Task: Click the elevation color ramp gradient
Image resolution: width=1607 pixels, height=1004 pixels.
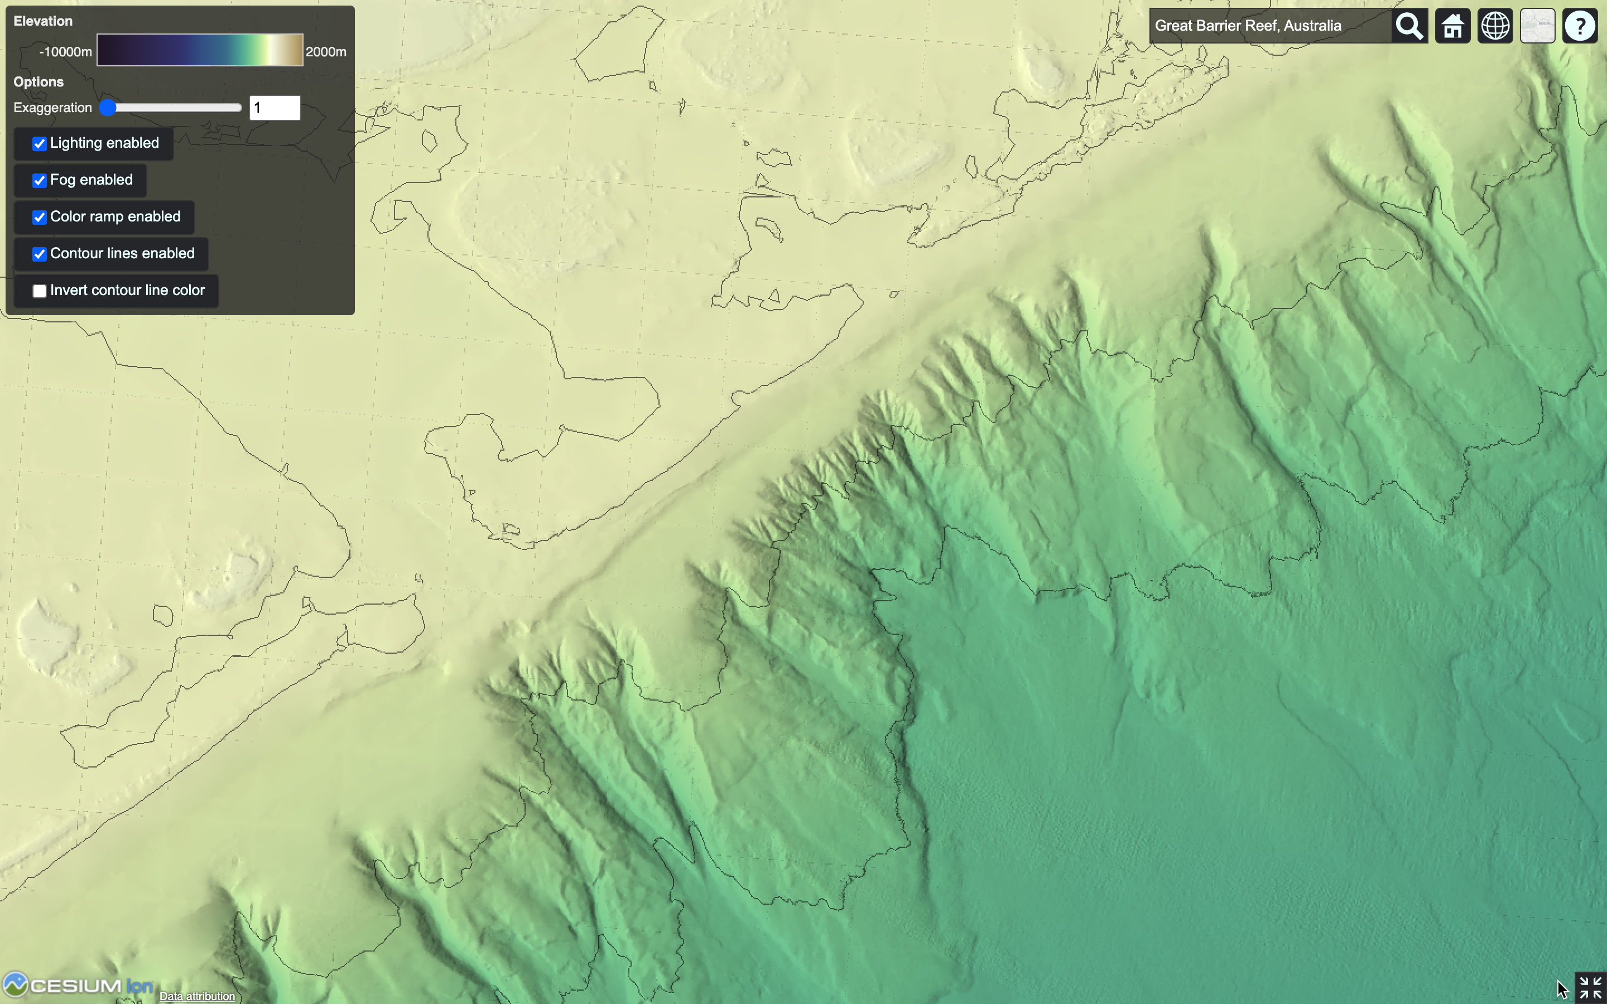Action: click(199, 50)
